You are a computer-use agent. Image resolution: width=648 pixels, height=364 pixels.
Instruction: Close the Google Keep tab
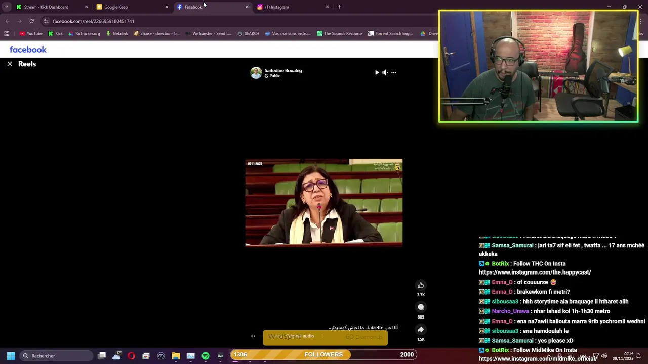click(167, 7)
